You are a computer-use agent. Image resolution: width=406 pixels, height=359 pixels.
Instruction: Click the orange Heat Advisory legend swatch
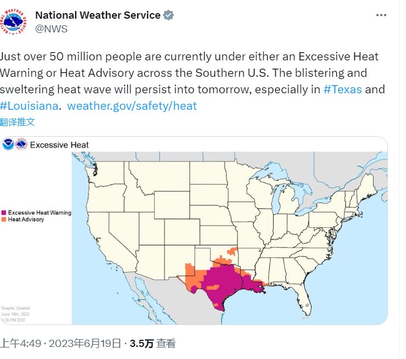coord(4,219)
